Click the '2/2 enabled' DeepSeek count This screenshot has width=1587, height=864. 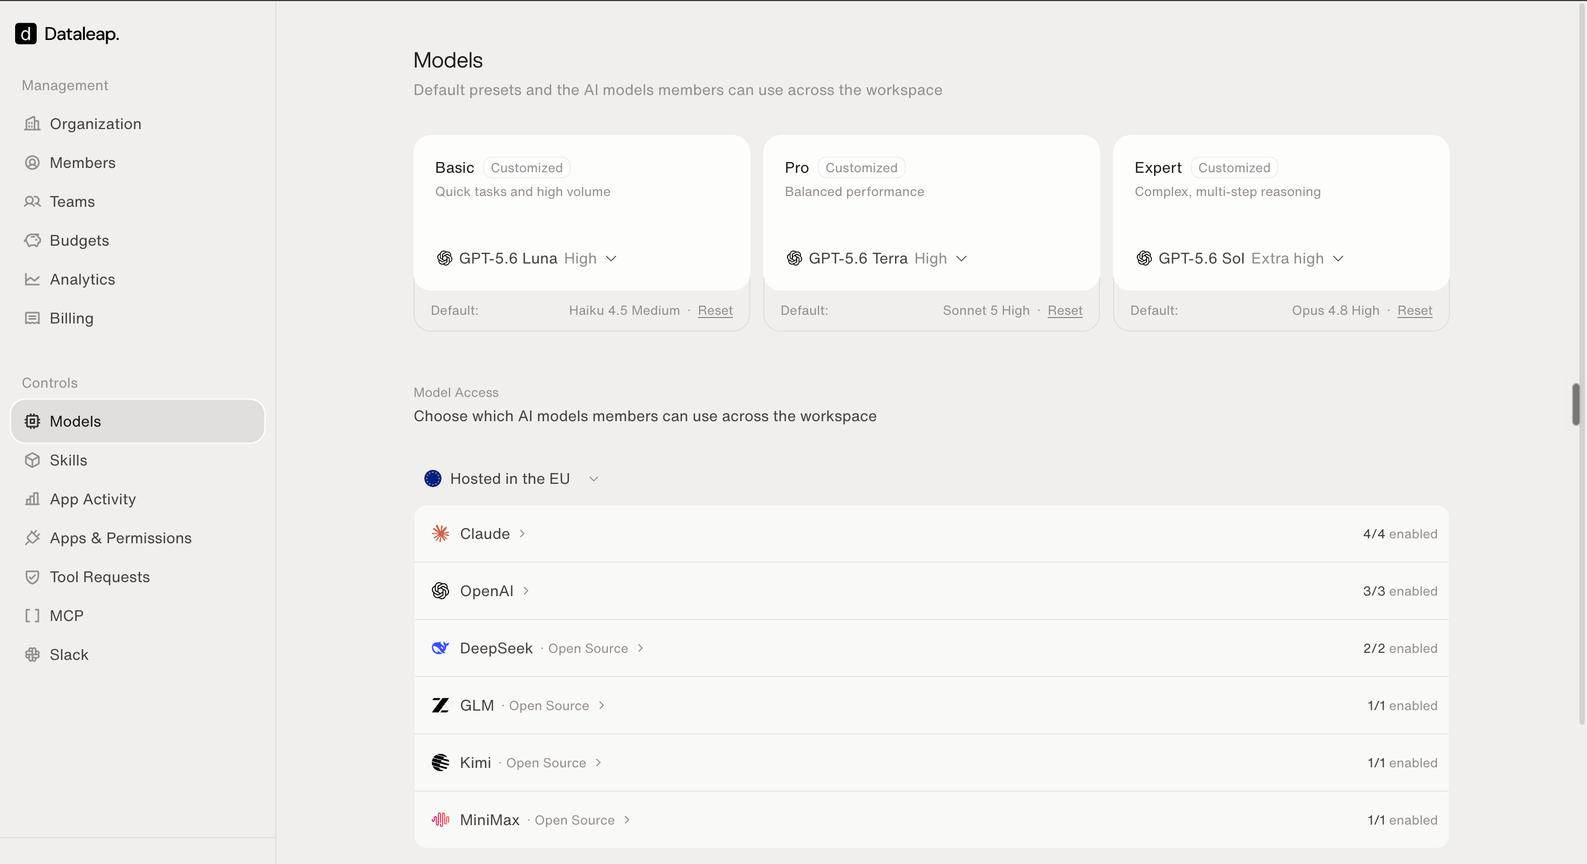1400,649
